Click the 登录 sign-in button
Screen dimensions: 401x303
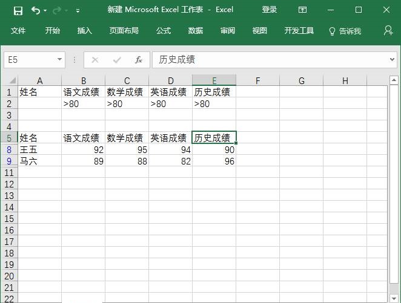pyautogui.click(x=270, y=10)
